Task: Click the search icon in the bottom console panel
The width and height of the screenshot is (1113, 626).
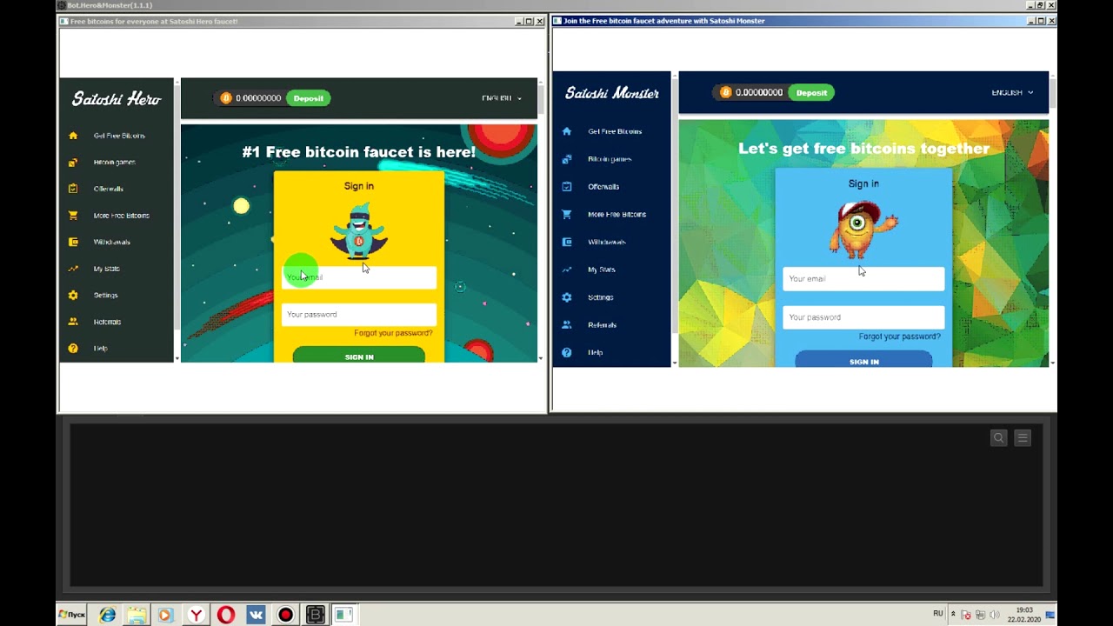Action: point(999,438)
